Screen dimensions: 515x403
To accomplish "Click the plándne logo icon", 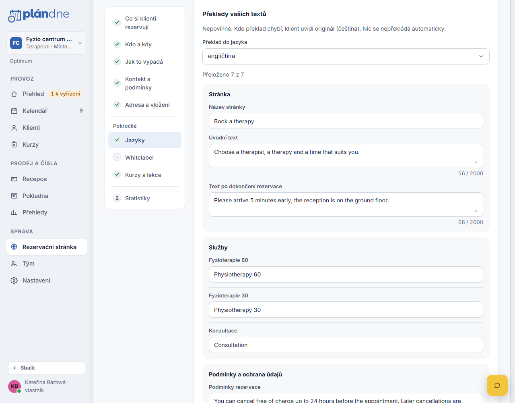I will pos(14,15).
